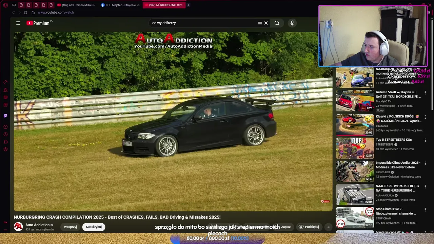Open more actions three-dots under video

click(x=328, y=227)
